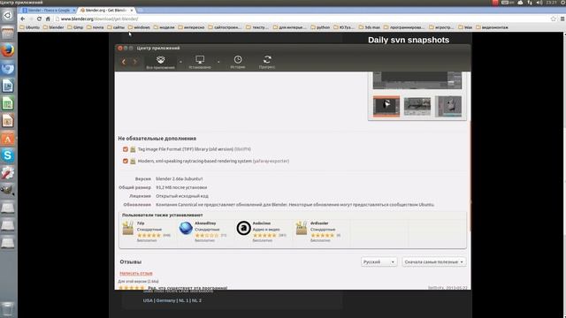Open LibreOffice Writer from launcher
566x318 pixels.
tap(8, 86)
